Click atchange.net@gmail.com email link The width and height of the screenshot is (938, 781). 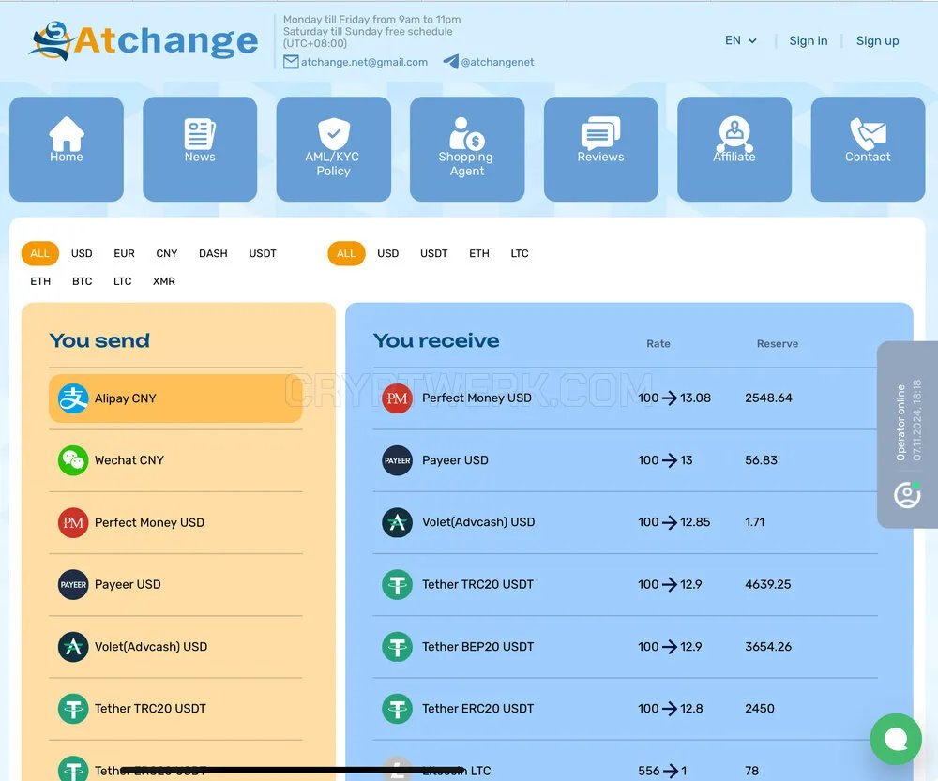364,62
